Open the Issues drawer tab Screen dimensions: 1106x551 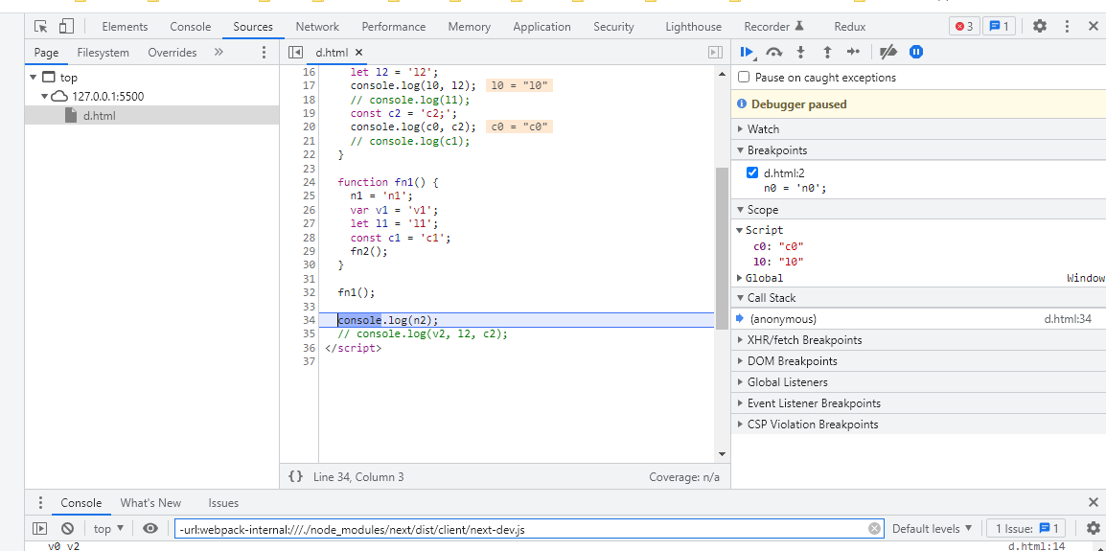click(x=223, y=503)
